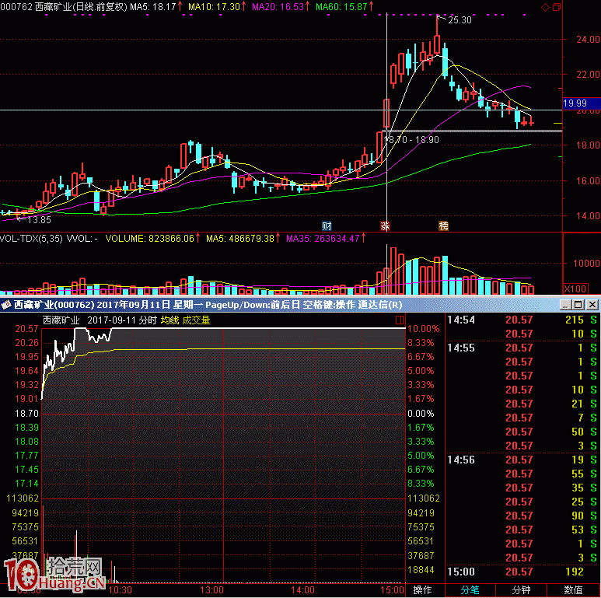The width and height of the screenshot is (601, 598).
Task: Click the 13:00 time axis label
Action: (x=211, y=590)
